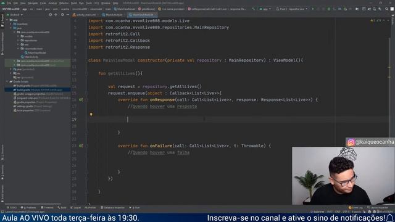Collapse the java folder
Screen dimensions: 395x222
[x=11, y=28]
